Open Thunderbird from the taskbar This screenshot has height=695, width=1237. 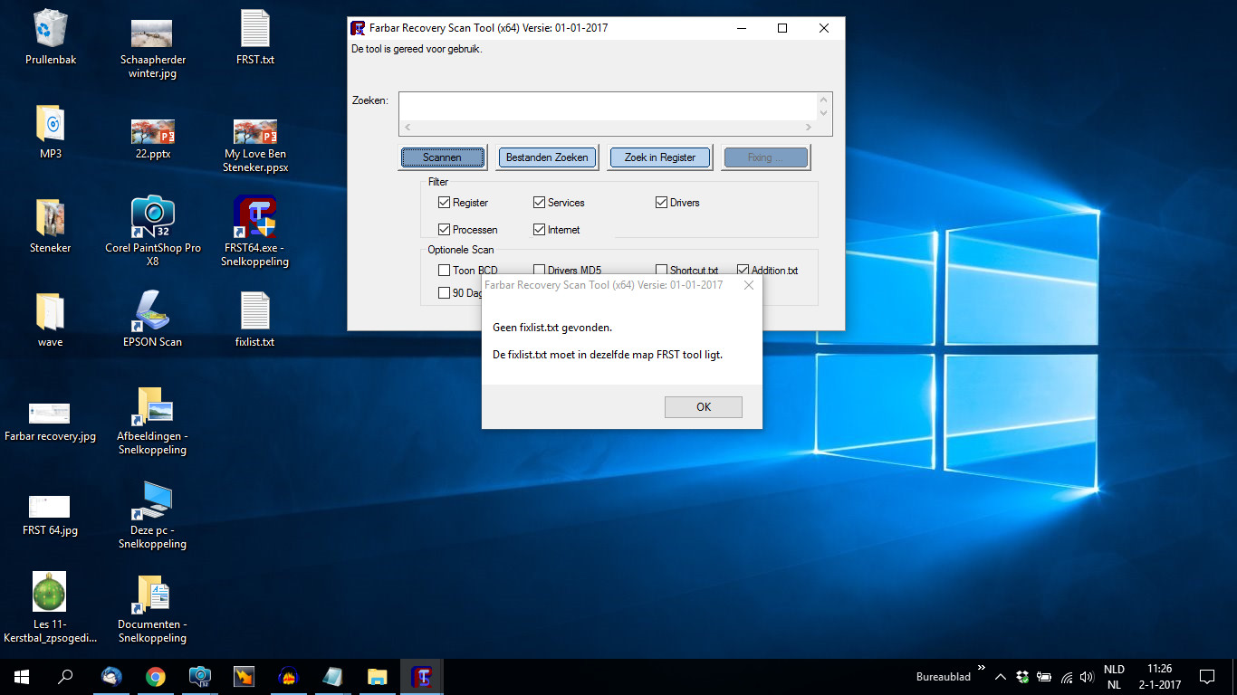[111, 677]
